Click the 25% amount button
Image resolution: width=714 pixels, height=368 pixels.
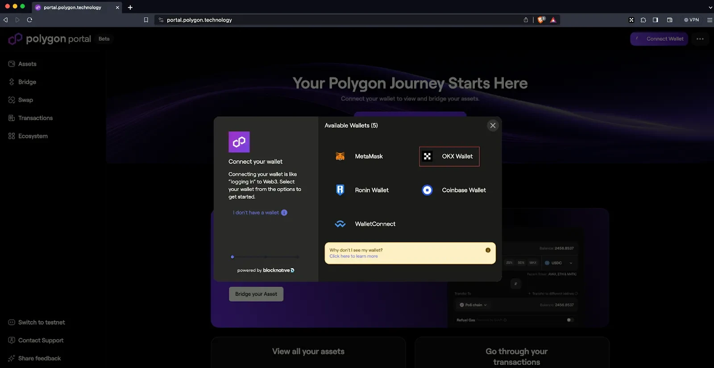509,263
